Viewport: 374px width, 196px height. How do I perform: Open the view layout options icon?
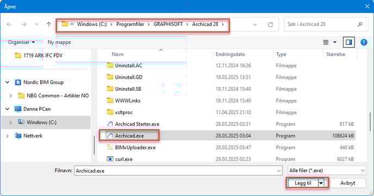326,42
